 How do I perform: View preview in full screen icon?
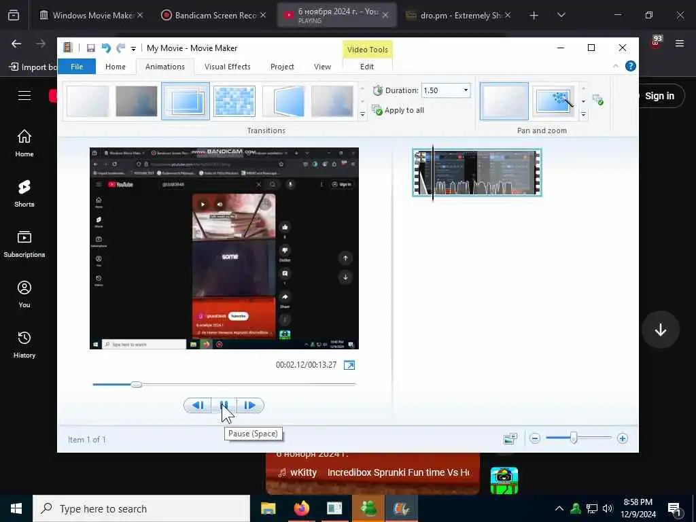click(349, 365)
